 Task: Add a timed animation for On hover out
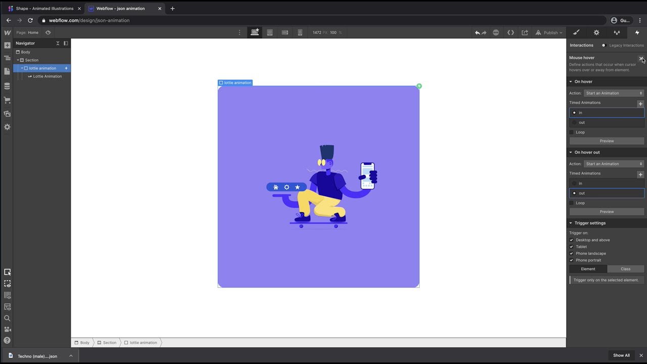click(x=640, y=174)
